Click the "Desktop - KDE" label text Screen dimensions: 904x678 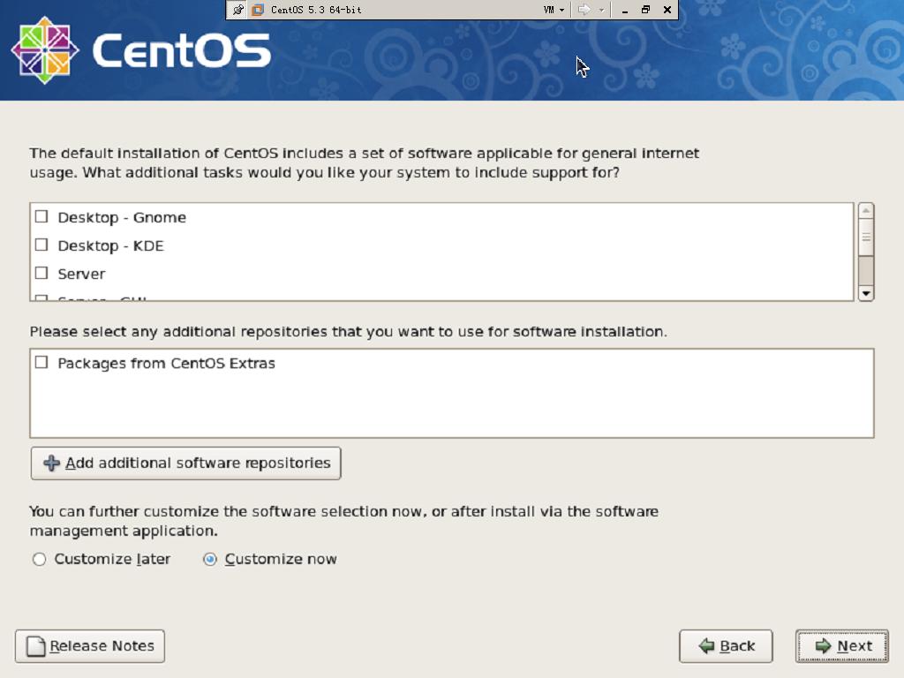pyautogui.click(x=110, y=245)
